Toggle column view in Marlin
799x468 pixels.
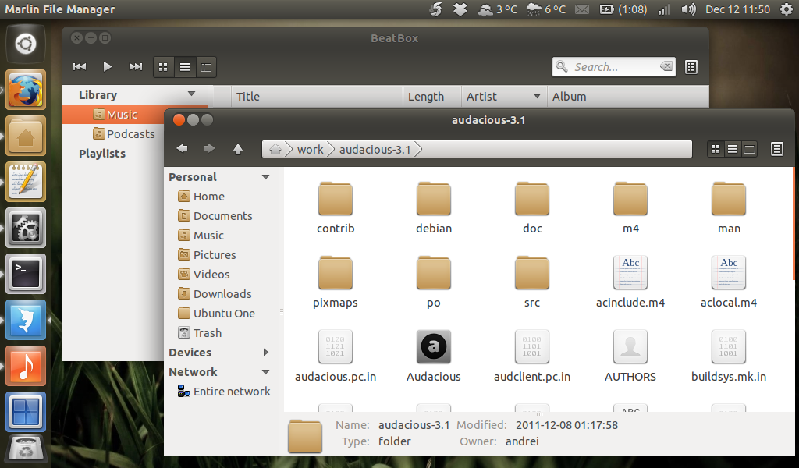750,148
